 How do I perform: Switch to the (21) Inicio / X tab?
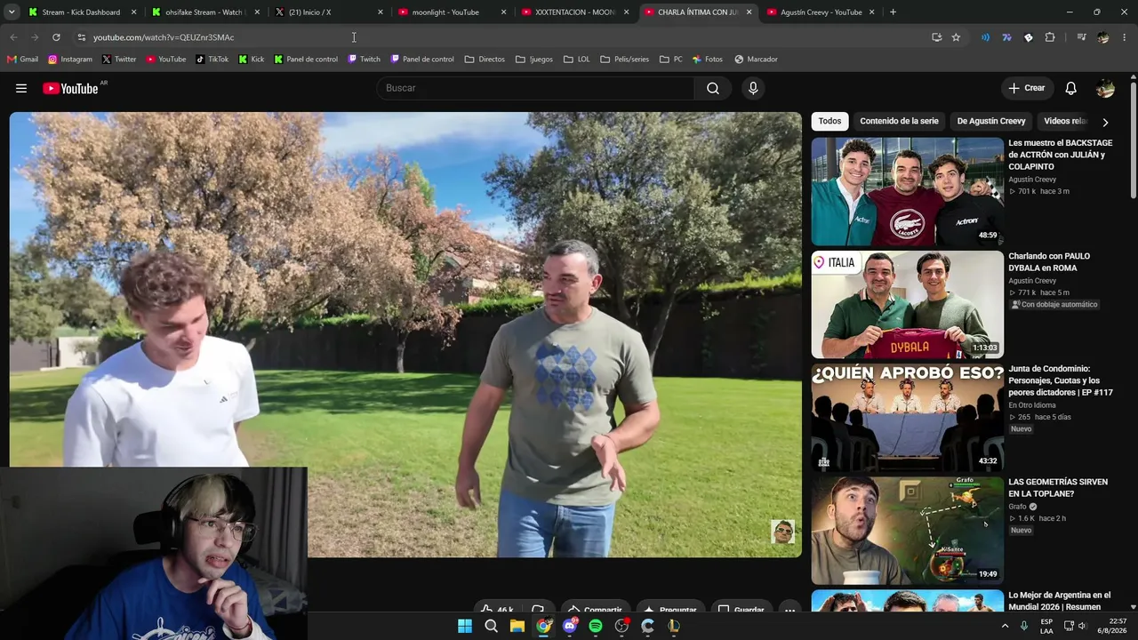(x=329, y=12)
